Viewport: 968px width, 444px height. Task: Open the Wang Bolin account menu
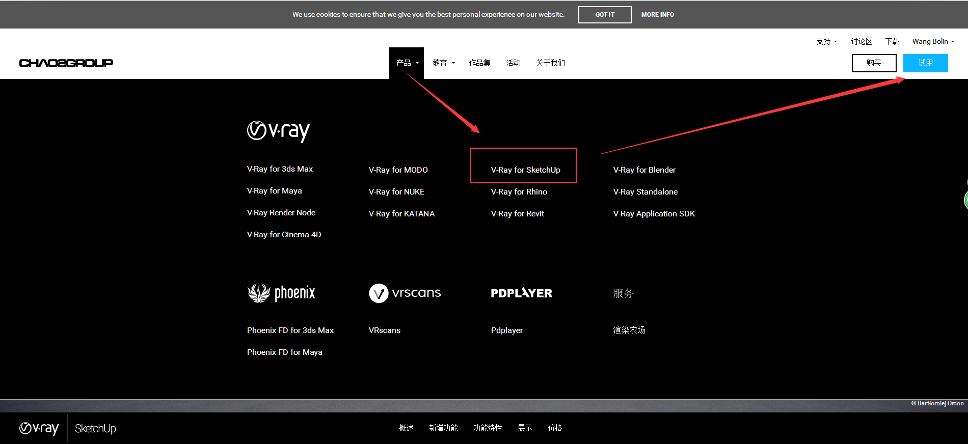(x=933, y=42)
